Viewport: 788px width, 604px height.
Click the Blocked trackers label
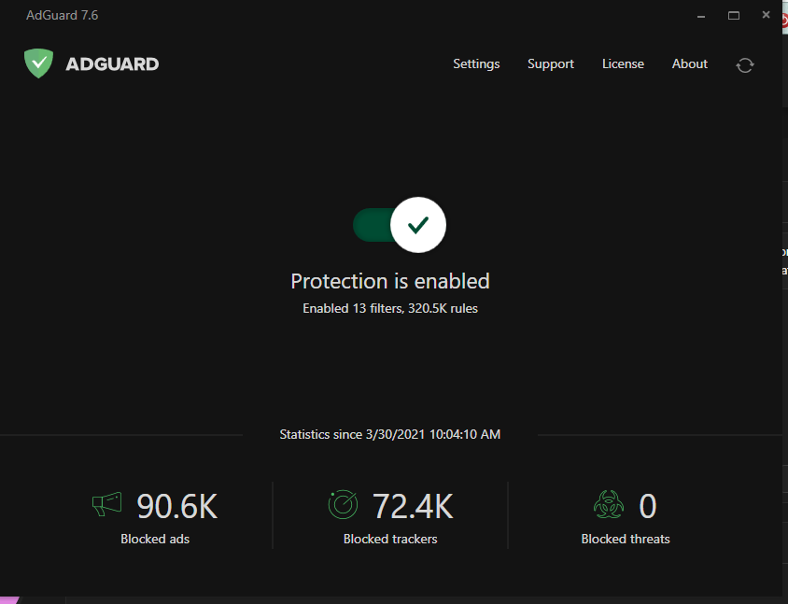click(x=390, y=539)
